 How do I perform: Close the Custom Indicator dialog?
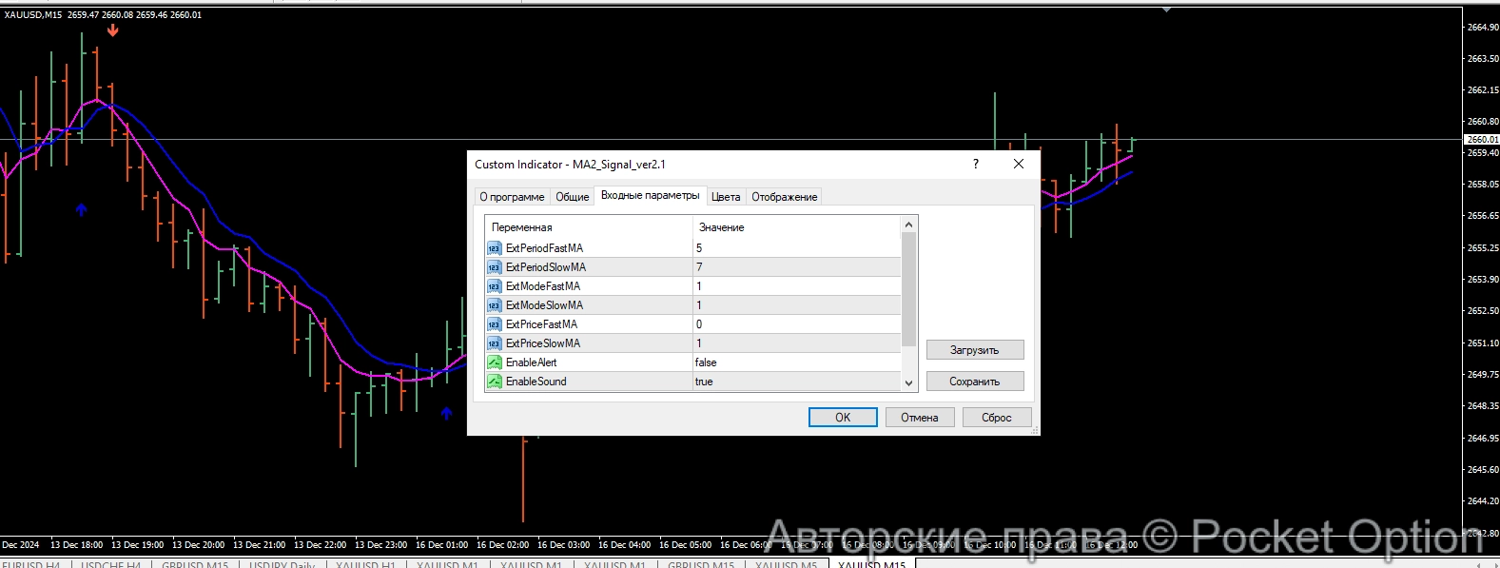[x=1019, y=164]
